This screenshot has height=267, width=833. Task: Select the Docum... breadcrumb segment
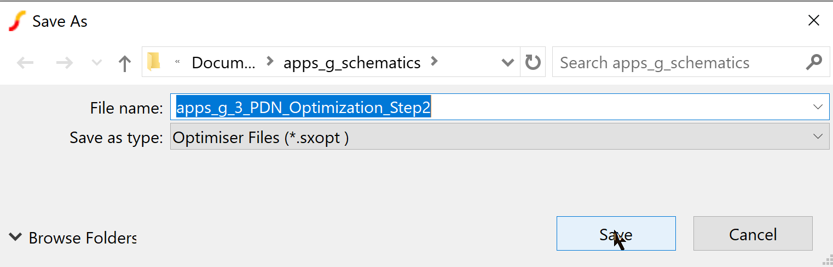(223, 63)
